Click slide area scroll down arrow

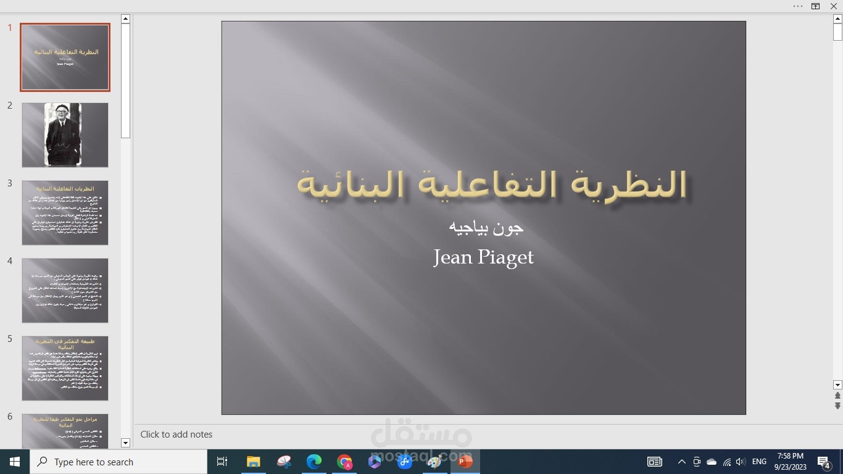point(837,385)
